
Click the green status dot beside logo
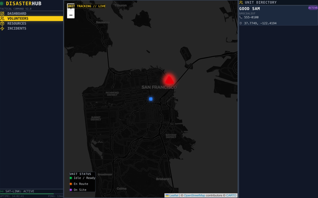click(2, 4)
